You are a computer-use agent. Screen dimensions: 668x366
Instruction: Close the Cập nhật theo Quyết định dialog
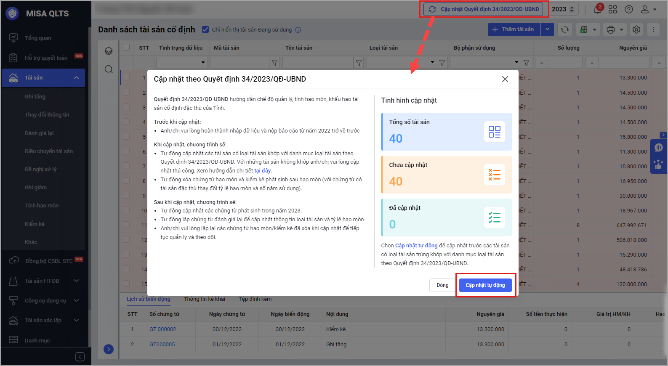coord(505,79)
